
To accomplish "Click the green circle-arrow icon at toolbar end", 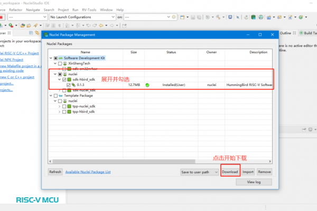I will (301, 17).
